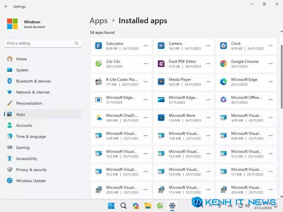283x212 pixels.
Task: Click the Cốc Cốc browser icon in list
Action: [99, 64]
